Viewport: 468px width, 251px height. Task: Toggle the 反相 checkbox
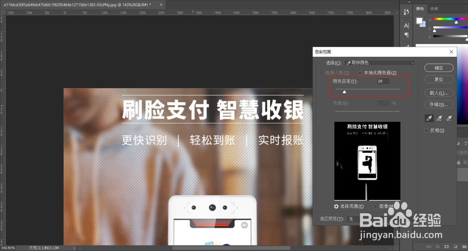point(426,131)
